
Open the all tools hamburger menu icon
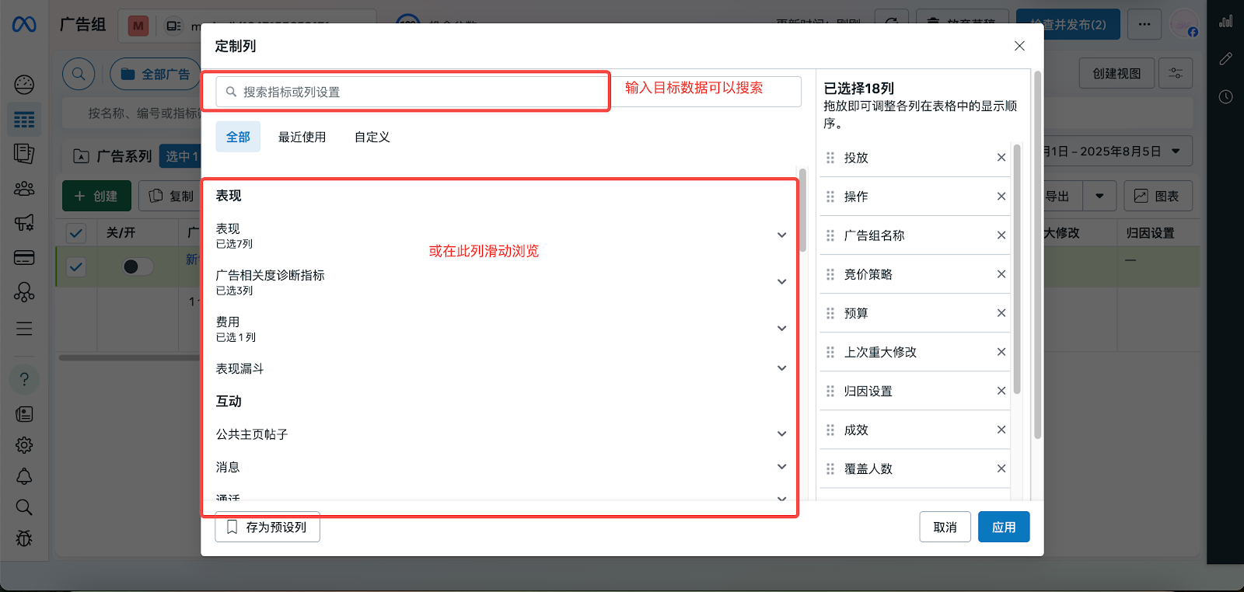24,329
